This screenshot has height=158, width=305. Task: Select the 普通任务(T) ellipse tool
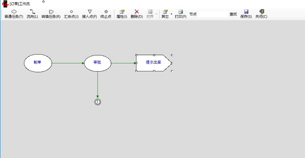(x=14, y=14)
